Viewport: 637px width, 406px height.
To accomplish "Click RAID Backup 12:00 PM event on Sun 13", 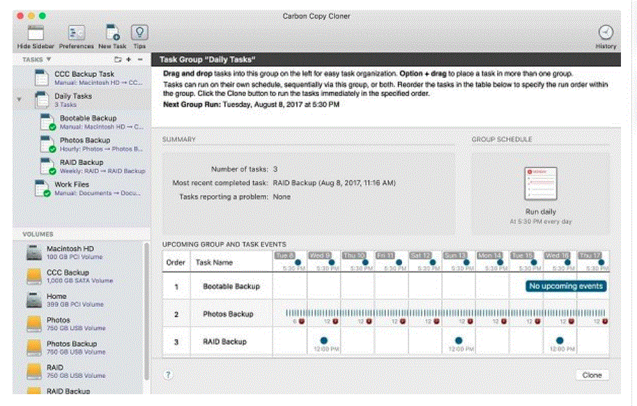I will pyautogui.click(x=459, y=341).
